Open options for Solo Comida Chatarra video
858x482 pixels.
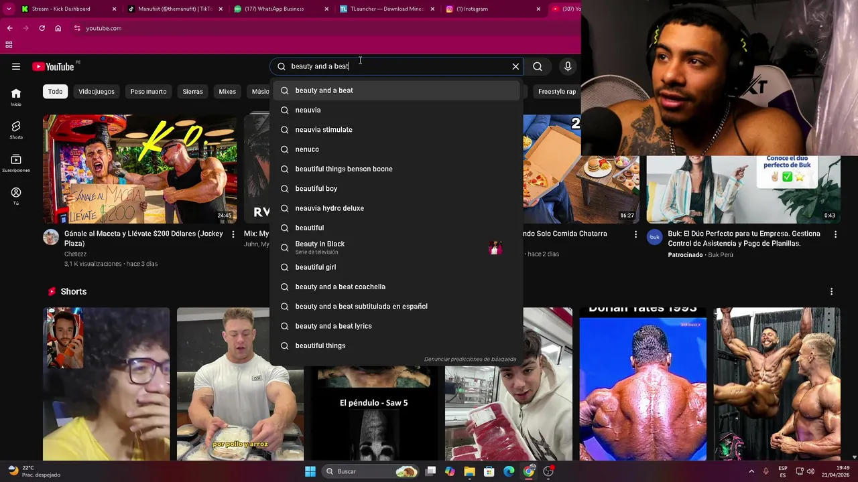click(635, 234)
